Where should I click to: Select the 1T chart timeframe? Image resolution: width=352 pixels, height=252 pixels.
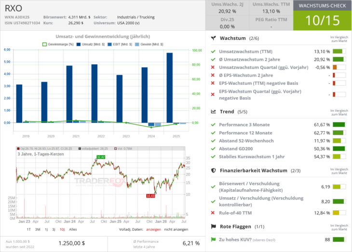click(x=29, y=229)
